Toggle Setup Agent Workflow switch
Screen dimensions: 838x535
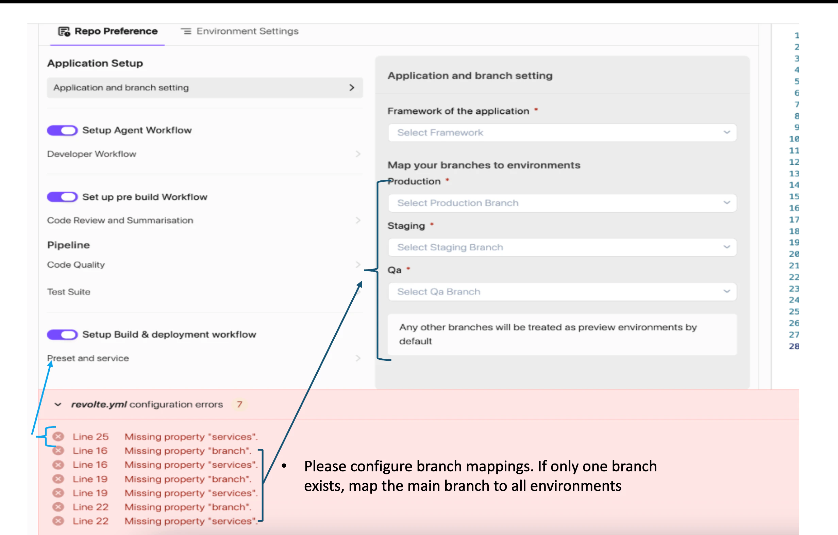pos(62,130)
